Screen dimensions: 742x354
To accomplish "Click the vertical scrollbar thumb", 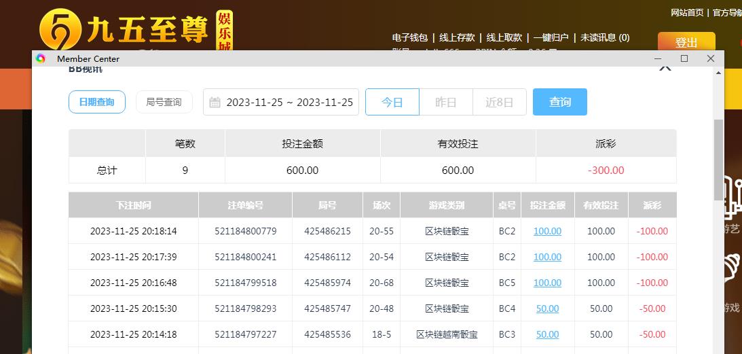I will tap(718, 159).
